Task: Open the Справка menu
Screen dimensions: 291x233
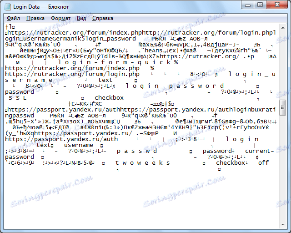Action: click(x=103, y=18)
